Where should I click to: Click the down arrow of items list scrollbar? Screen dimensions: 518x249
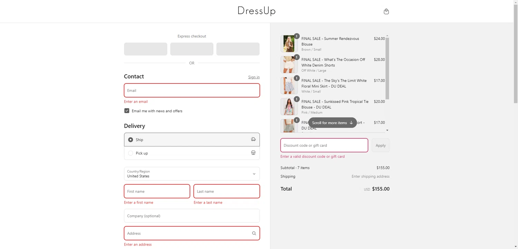coord(387,130)
